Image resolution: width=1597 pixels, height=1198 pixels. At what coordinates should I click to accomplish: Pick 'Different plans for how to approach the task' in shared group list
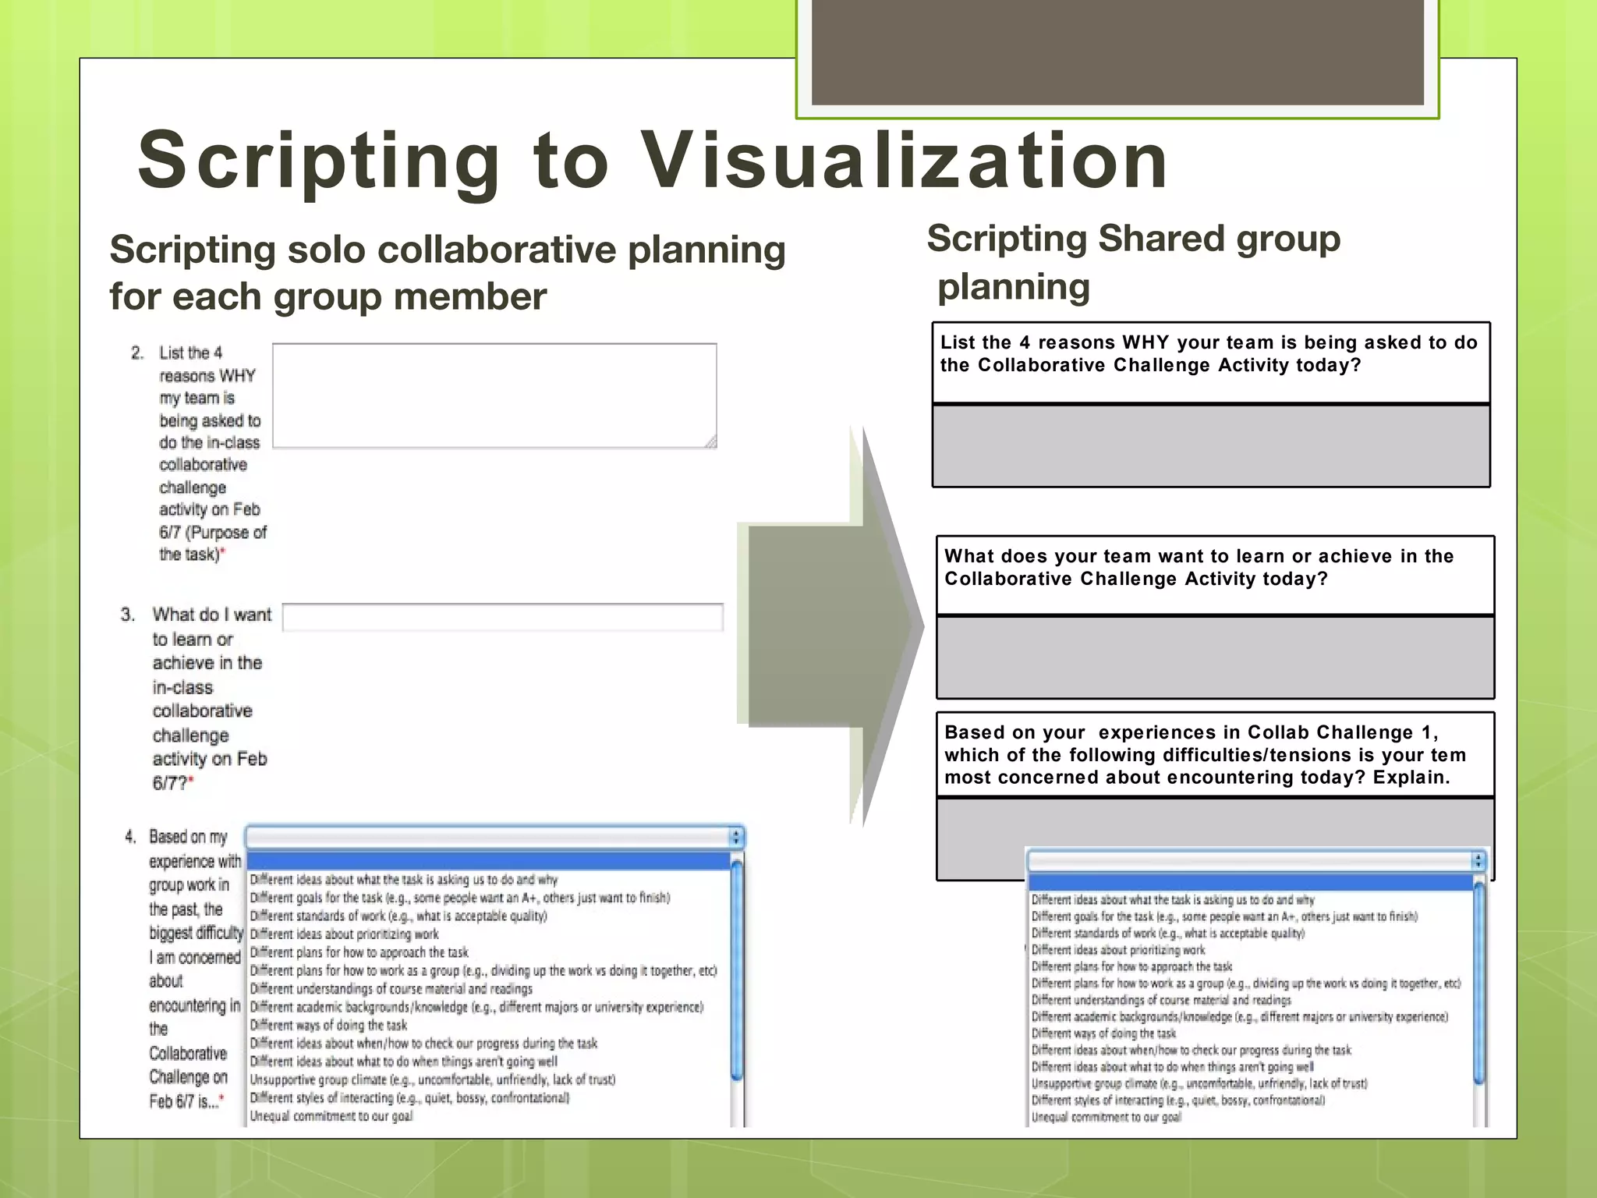pyautogui.click(x=1131, y=966)
